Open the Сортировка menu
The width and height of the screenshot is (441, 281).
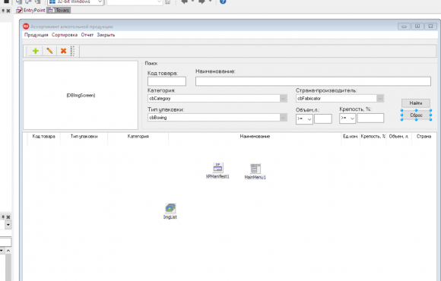point(65,35)
